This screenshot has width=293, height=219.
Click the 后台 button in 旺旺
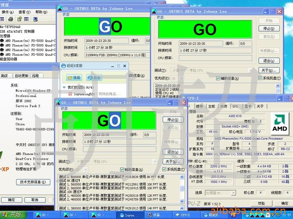pos(94,78)
